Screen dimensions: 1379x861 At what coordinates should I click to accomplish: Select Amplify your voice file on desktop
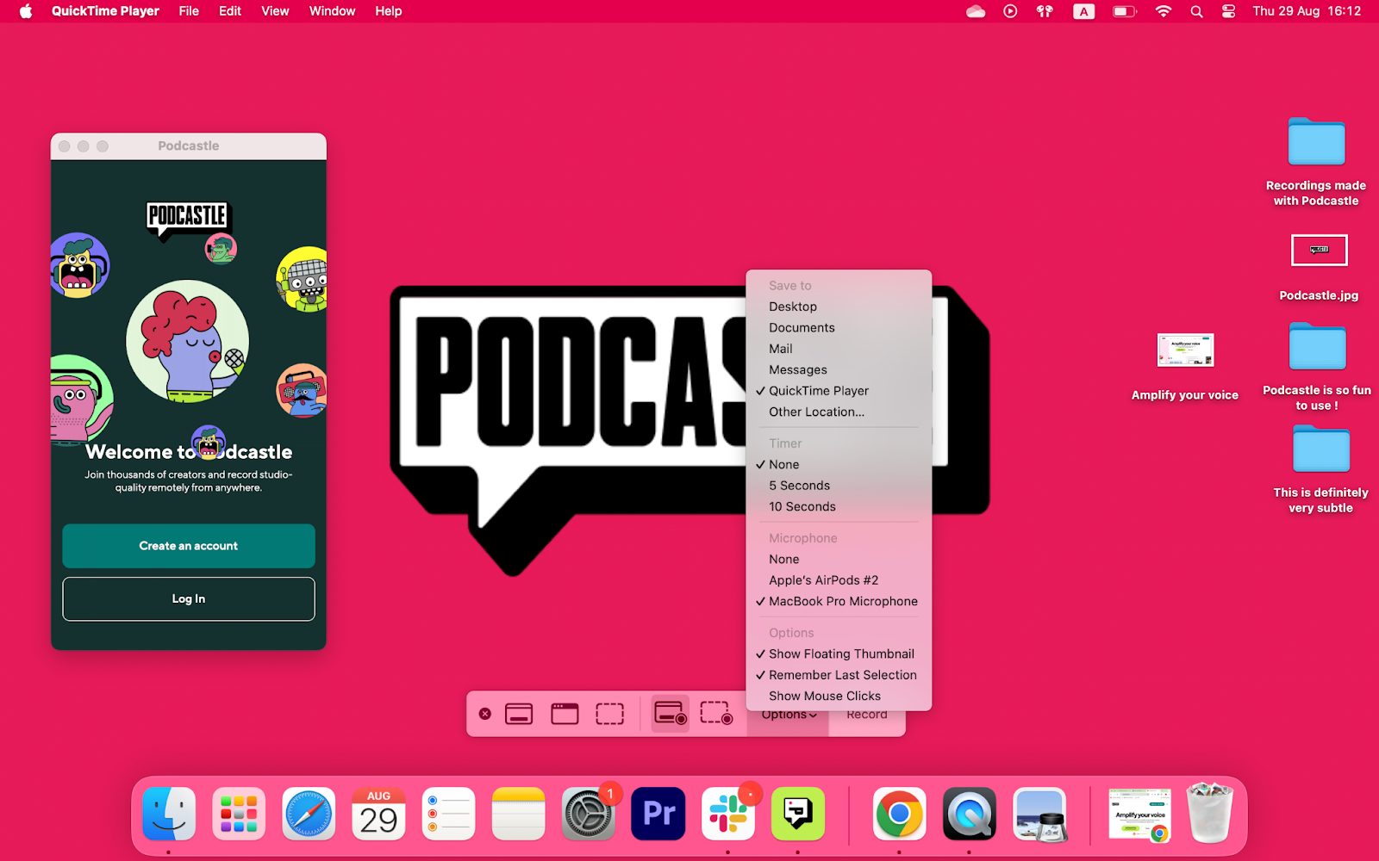pos(1185,367)
